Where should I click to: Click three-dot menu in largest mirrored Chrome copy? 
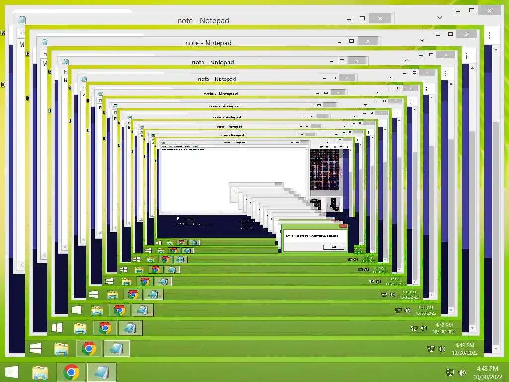click(x=466, y=56)
